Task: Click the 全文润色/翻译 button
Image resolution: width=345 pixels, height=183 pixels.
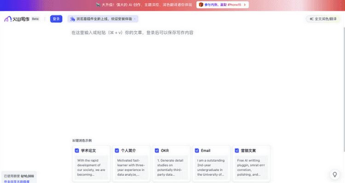Action: pyautogui.click(x=323, y=19)
